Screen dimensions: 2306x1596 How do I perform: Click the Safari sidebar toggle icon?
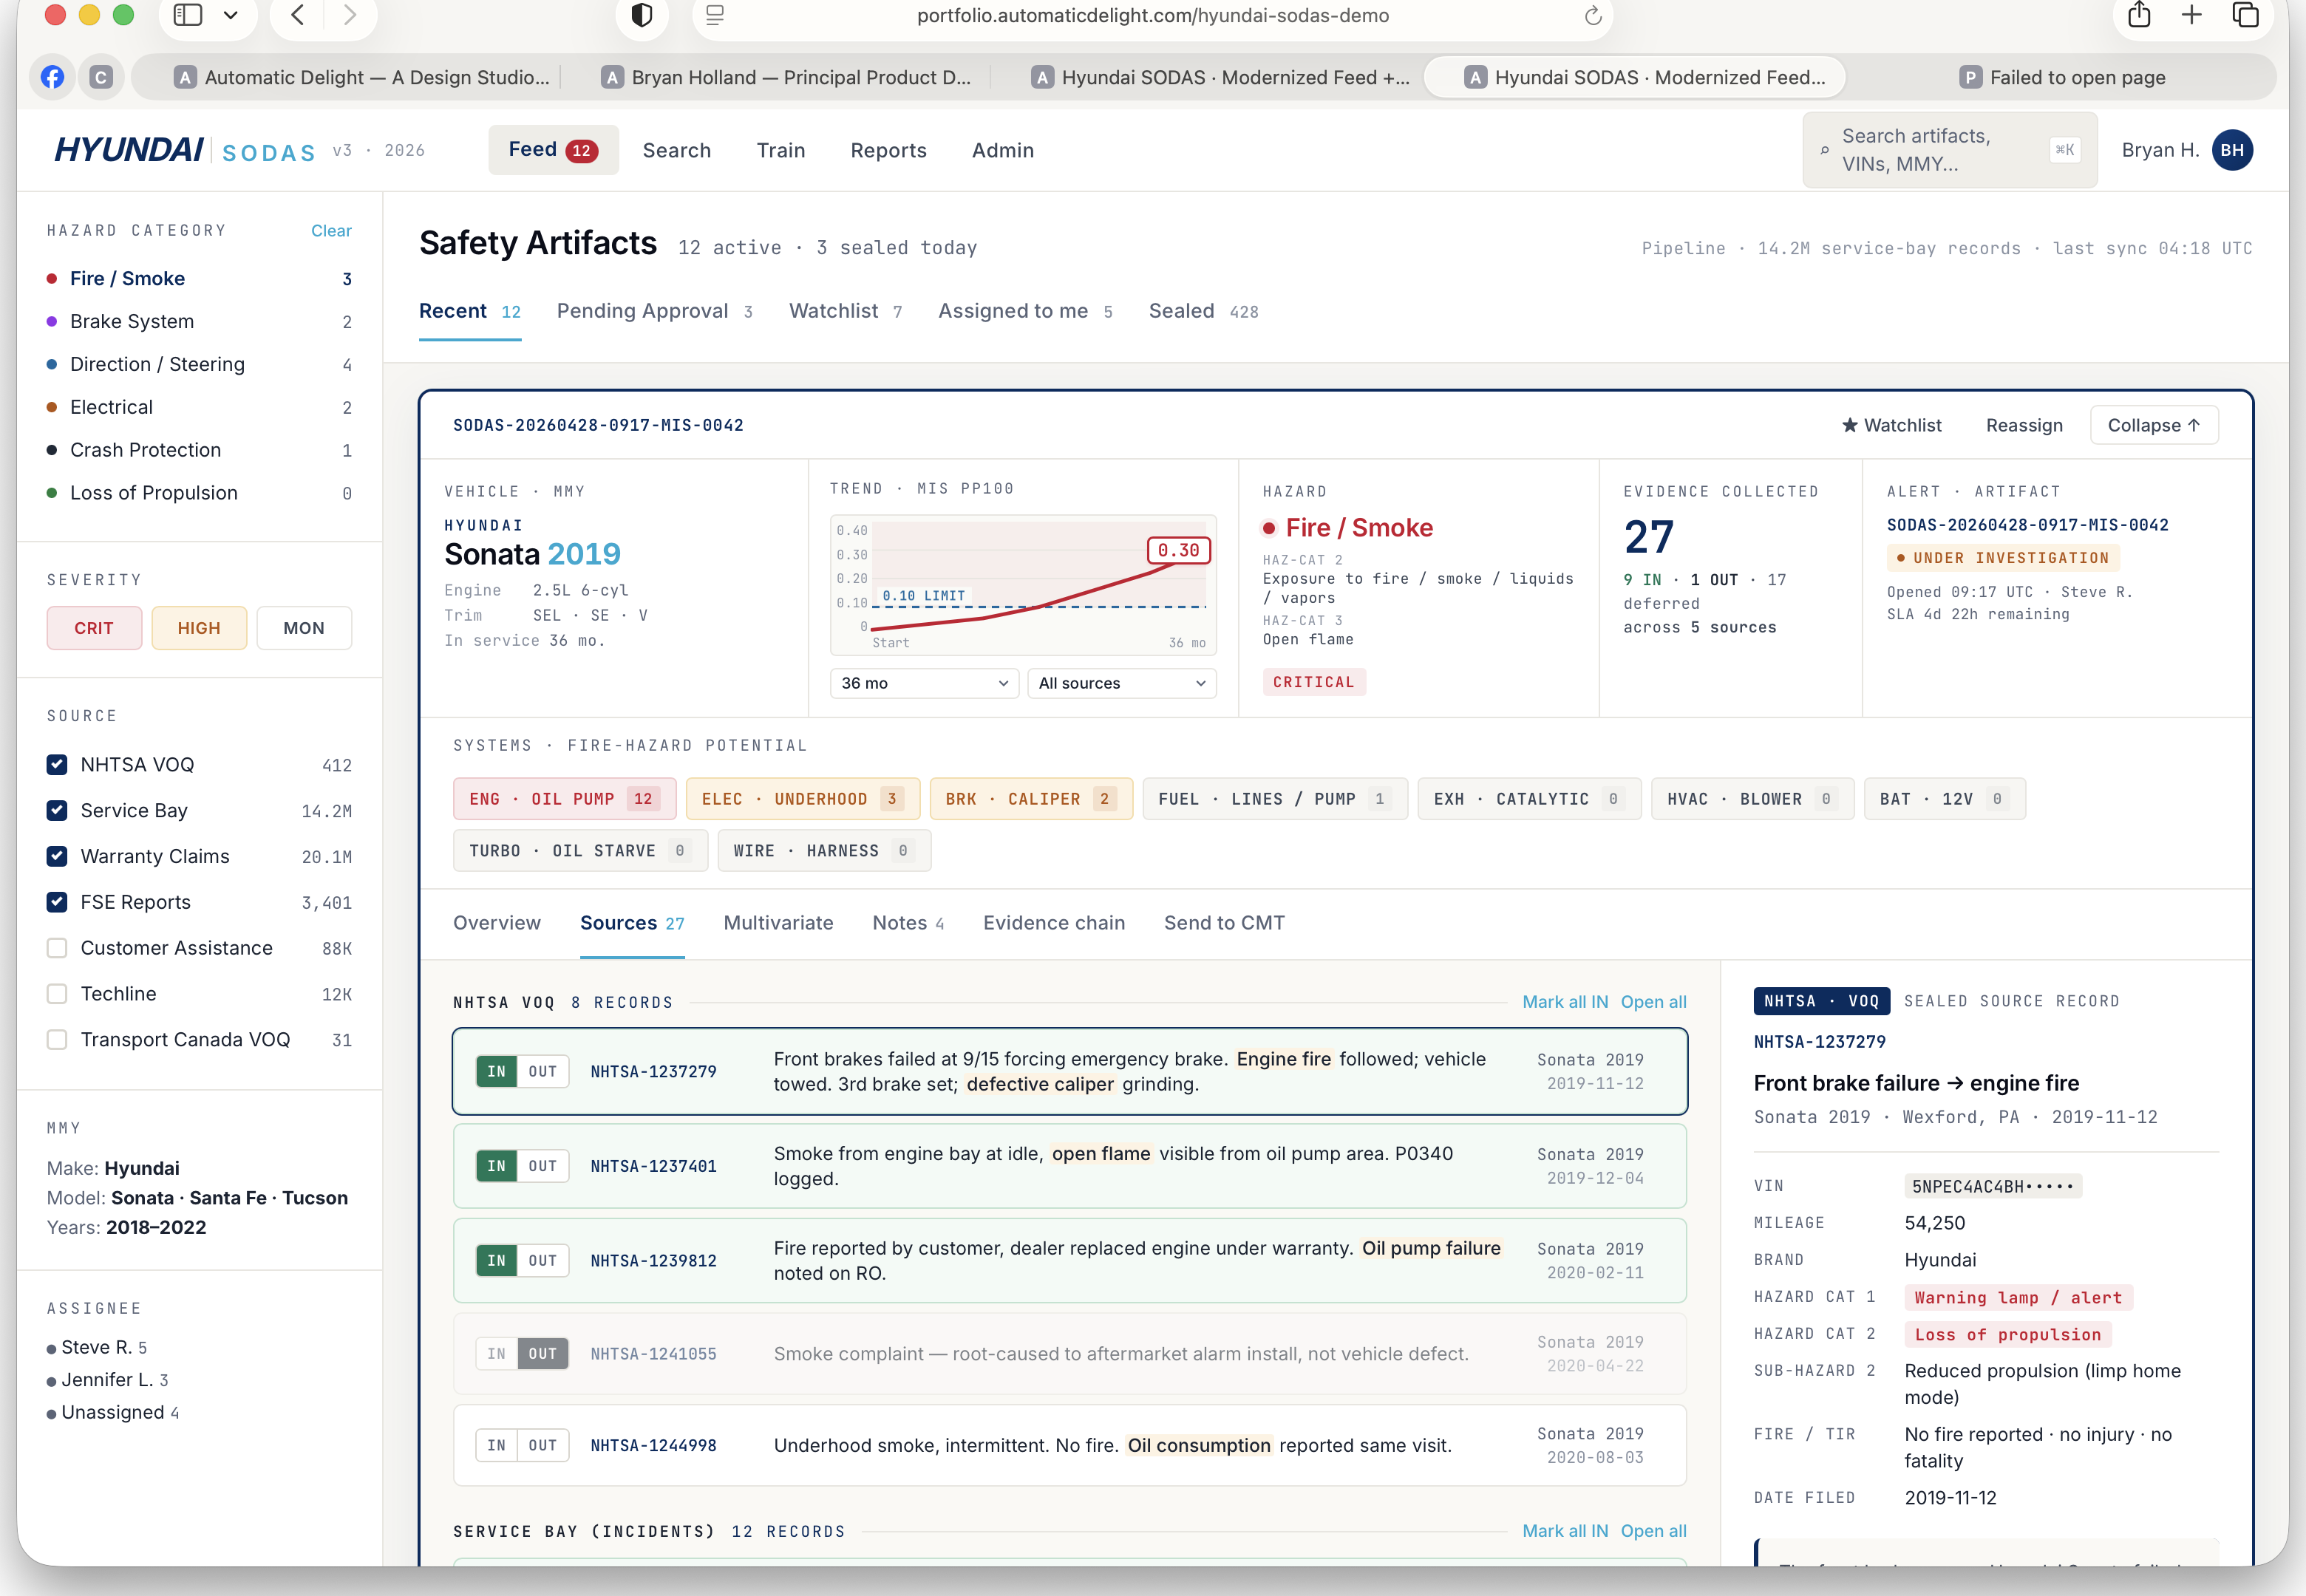click(188, 15)
